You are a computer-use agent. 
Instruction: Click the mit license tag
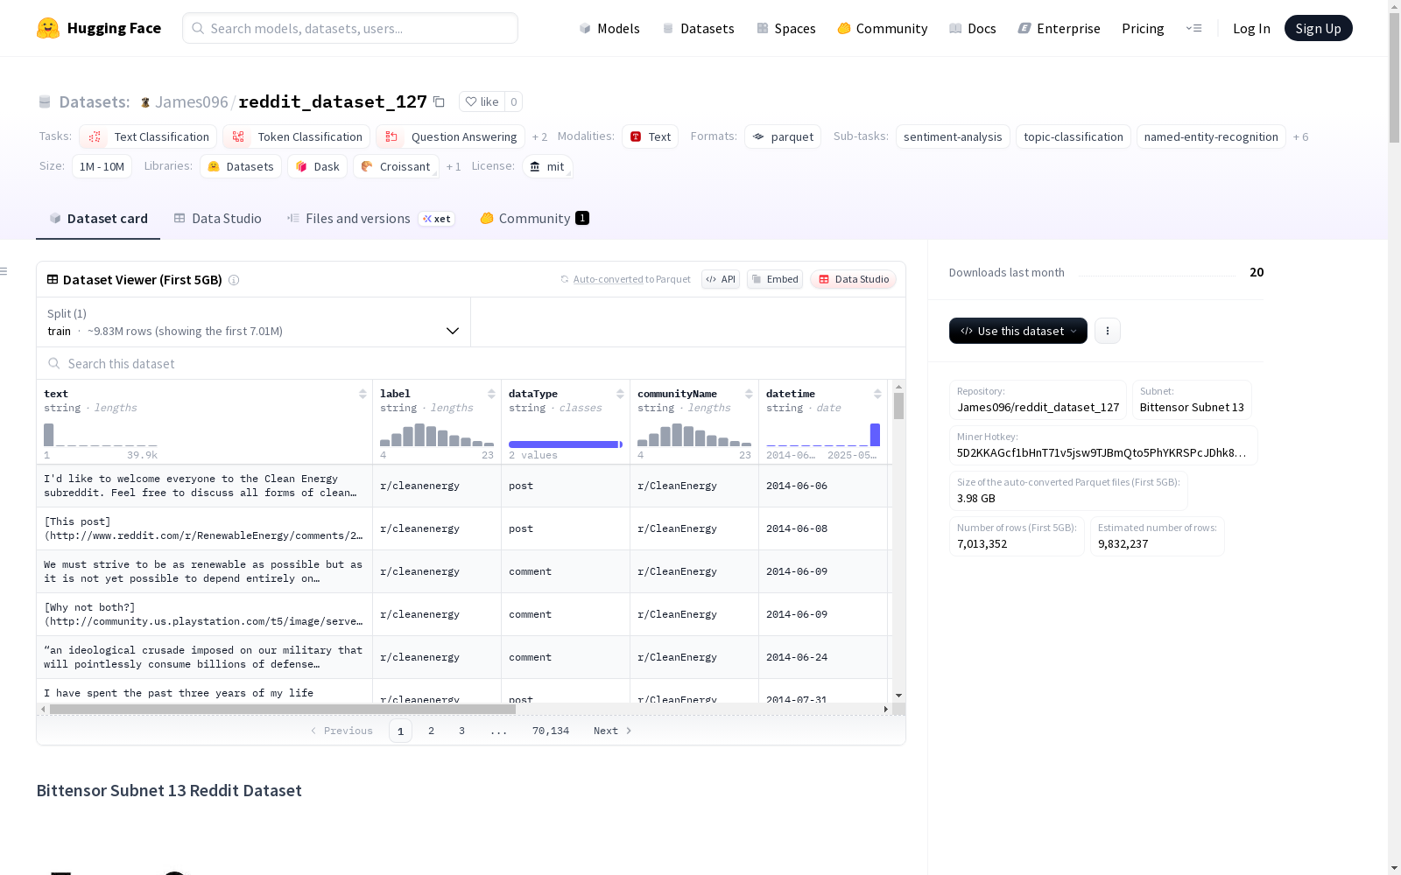tap(547, 166)
